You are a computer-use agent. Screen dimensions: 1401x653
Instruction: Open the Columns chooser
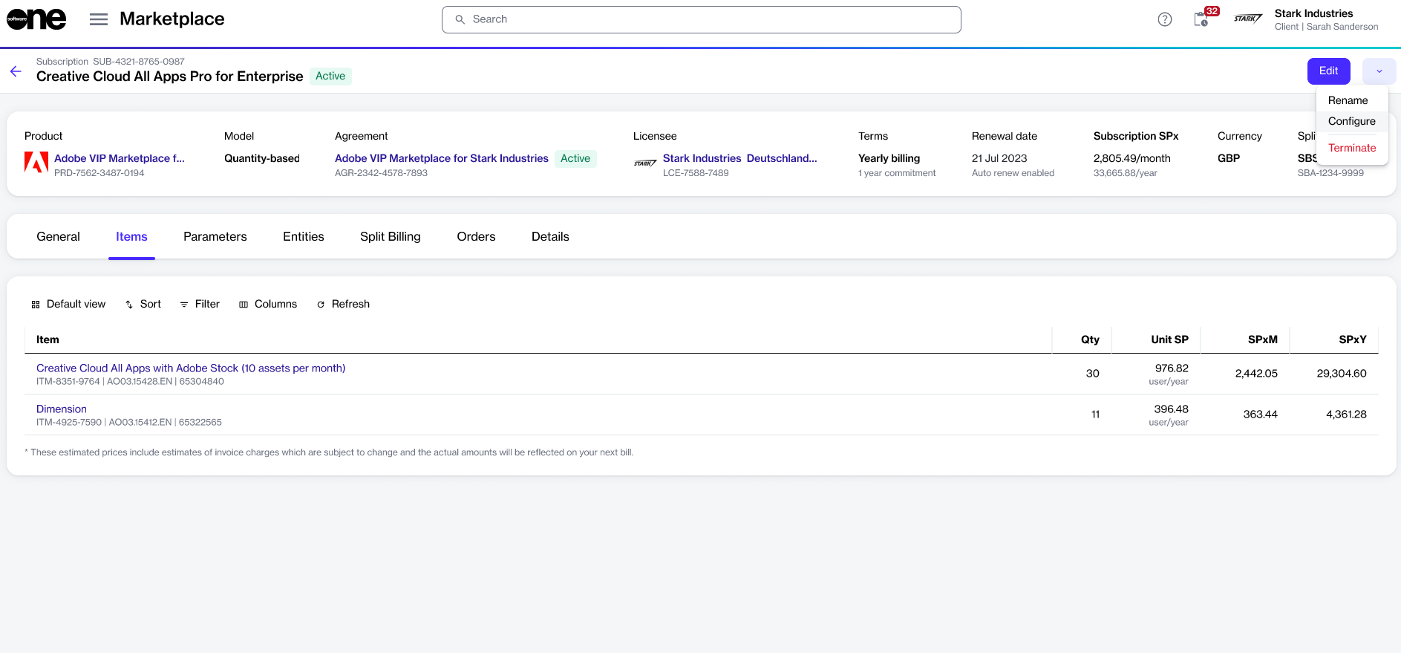click(268, 304)
